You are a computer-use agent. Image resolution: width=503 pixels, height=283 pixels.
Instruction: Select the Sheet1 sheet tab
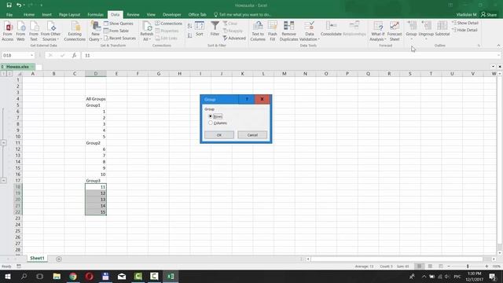coord(37,259)
